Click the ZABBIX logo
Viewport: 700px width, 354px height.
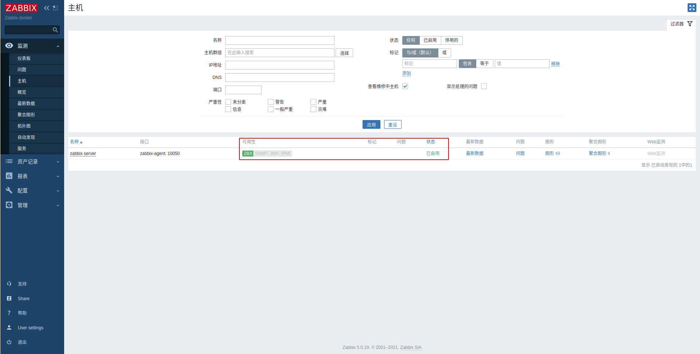tap(21, 8)
